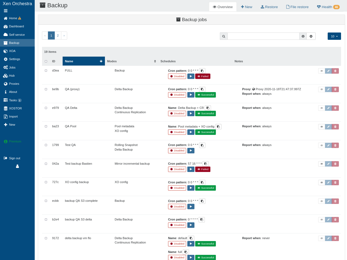Select the checkbox for job d3ea
The image size is (347, 260).
(46, 70)
